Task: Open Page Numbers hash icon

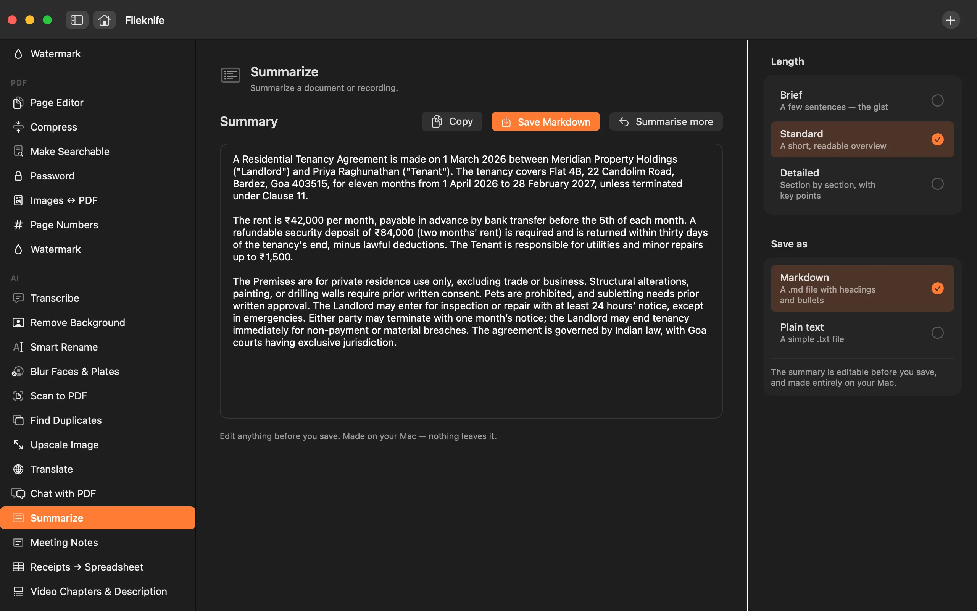Action: 18,225
